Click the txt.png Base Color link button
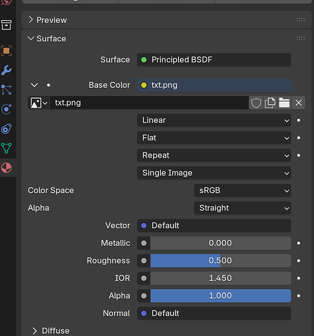 [214, 85]
